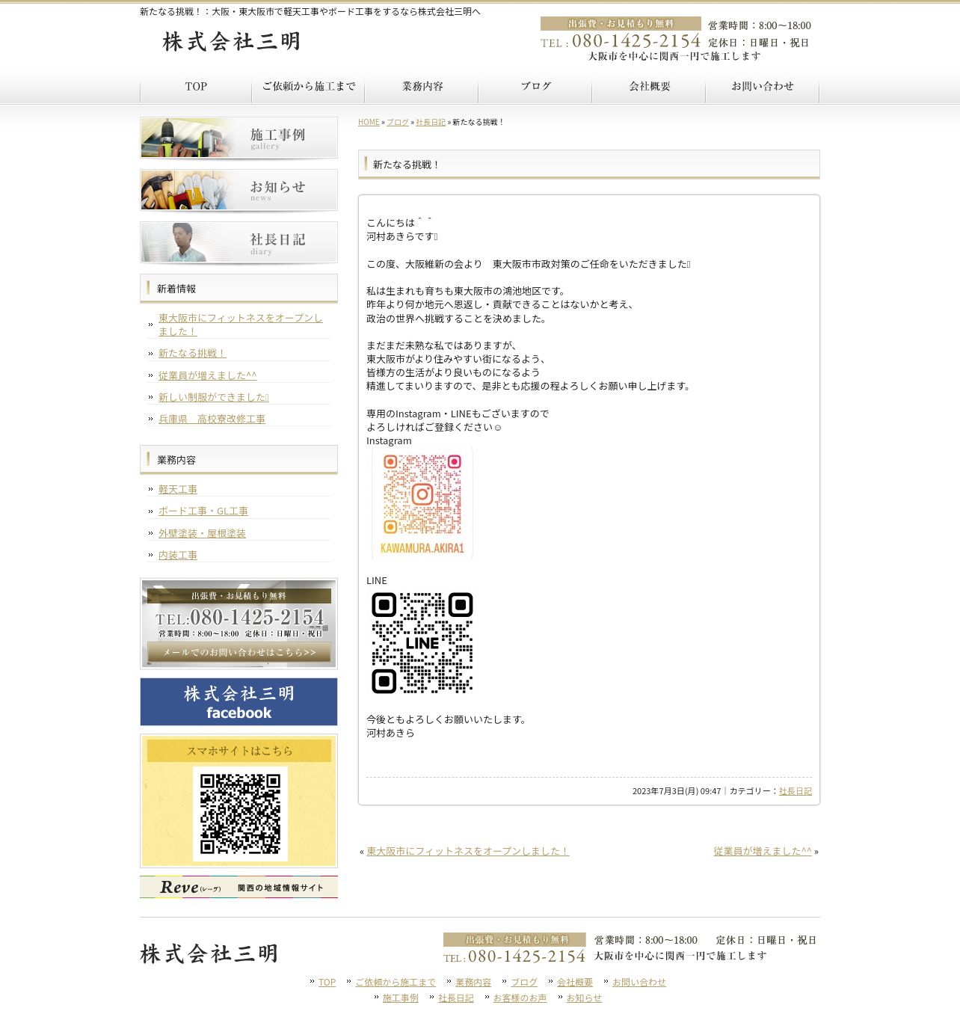Click the header phone number 080-1425-2154
This screenshot has width=960, height=1023.
pos(636,41)
